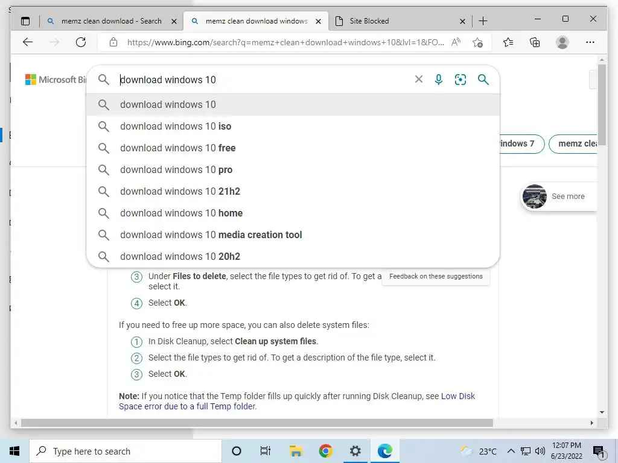Click the scroll right arrow
The image size is (618, 463).
click(x=591, y=423)
